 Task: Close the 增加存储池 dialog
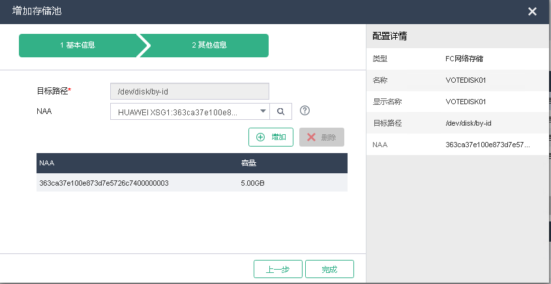click(x=532, y=12)
